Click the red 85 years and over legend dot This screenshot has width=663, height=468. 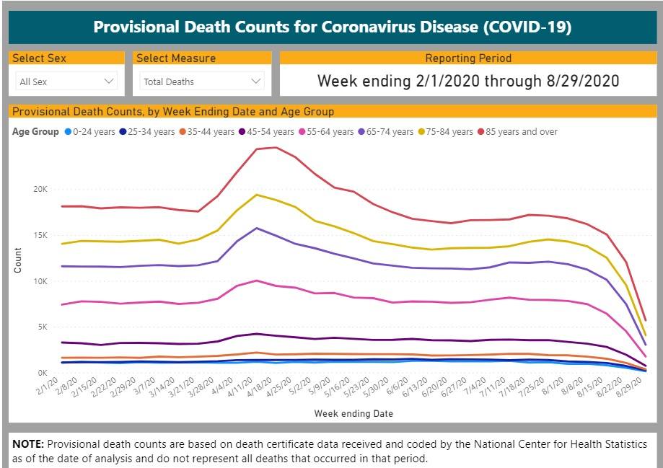[480, 131]
